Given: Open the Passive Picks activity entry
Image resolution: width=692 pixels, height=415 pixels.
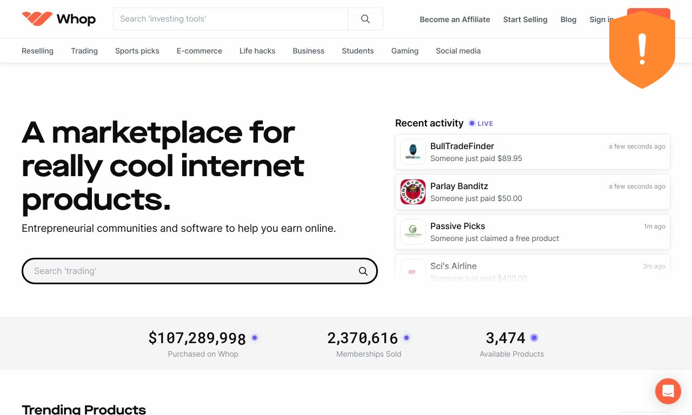Looking at the screenshot, I should pos(533,232).
